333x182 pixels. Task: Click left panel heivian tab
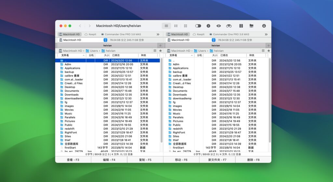click(x=107, y=46)
